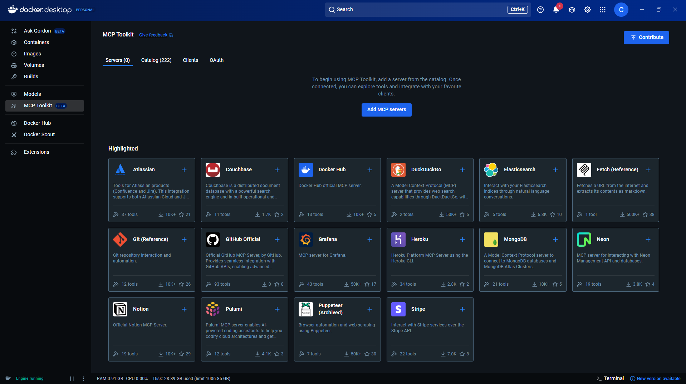This screenshot has height=384, width=686.
Task: Add the MongoDB server with plus icon
Action: (555, 240)
